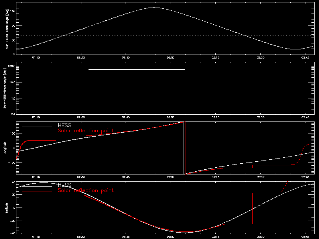This screenshot has height=239, width=319.
Task: Click 02:00 time label under Sun-HESSI-Earth plot
Action: 171,57
